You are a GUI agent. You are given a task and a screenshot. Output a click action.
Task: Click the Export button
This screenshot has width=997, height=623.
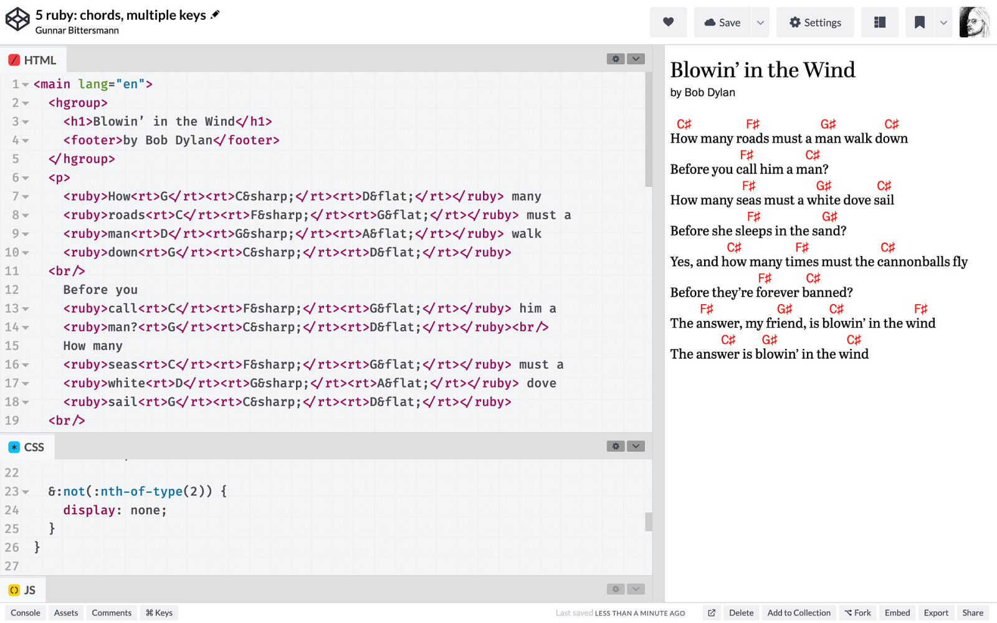936,613
